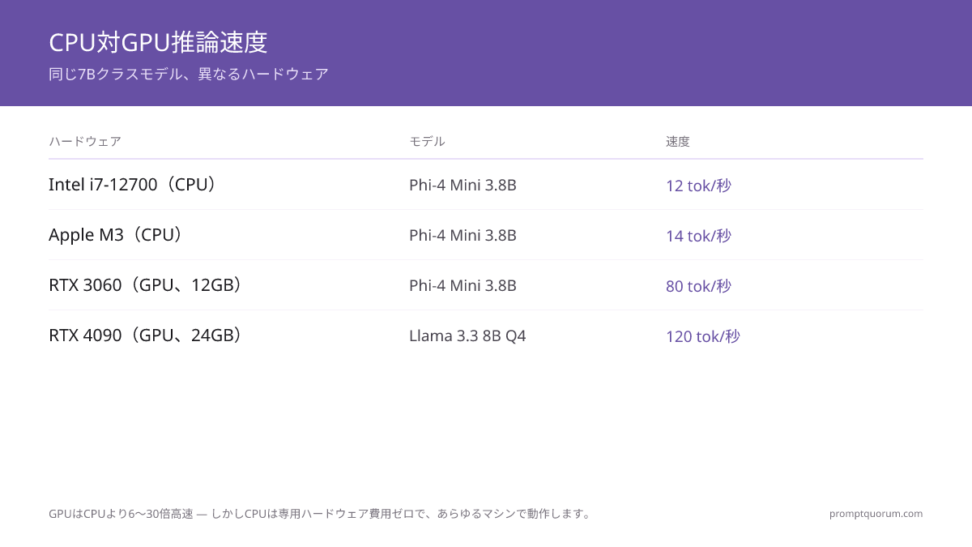Screen dimensions: 972x547
Task: Click 'Phi-4 Mini 3.8B' in Apple M3 row
Action: coord(463,236)
